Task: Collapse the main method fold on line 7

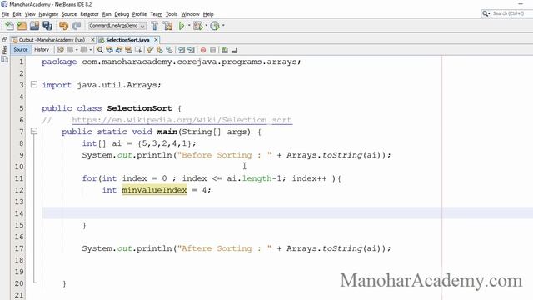Action: tap(34, 131)
